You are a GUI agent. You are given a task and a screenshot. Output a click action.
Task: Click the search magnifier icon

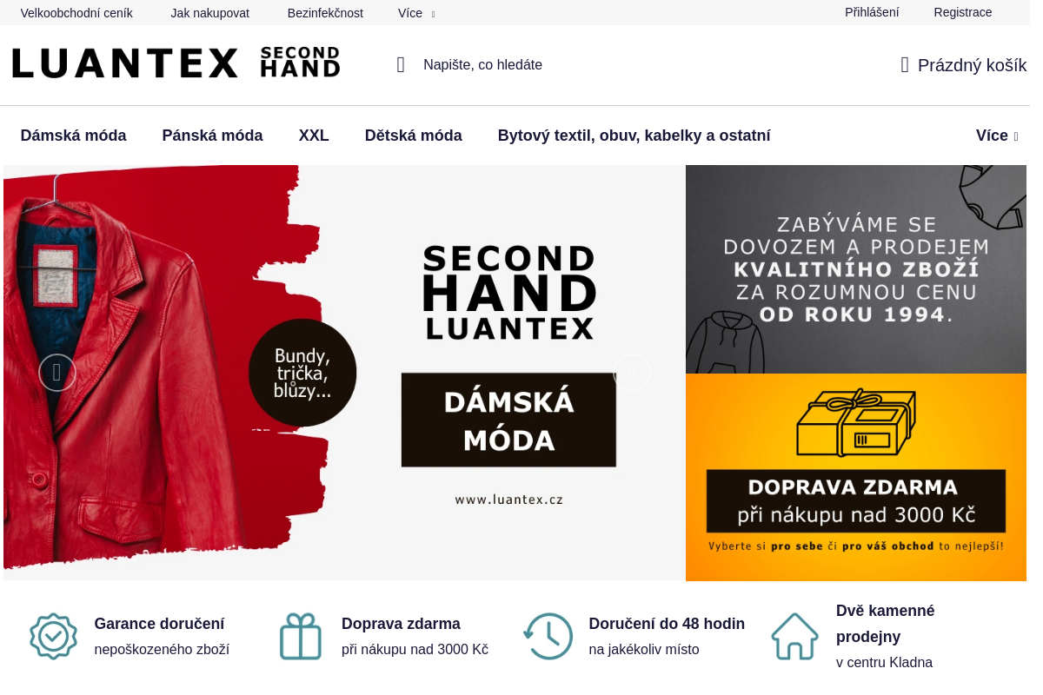pyautogui.click(x=401, y=65)
